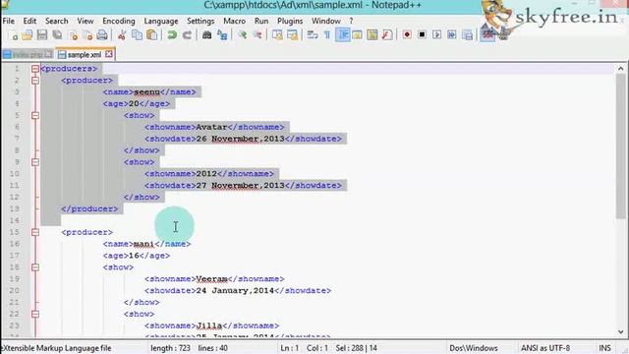Save current recorded macro icon
This screenshot has height=354, width=629.
pyautogui.click(x=468, y=35)
